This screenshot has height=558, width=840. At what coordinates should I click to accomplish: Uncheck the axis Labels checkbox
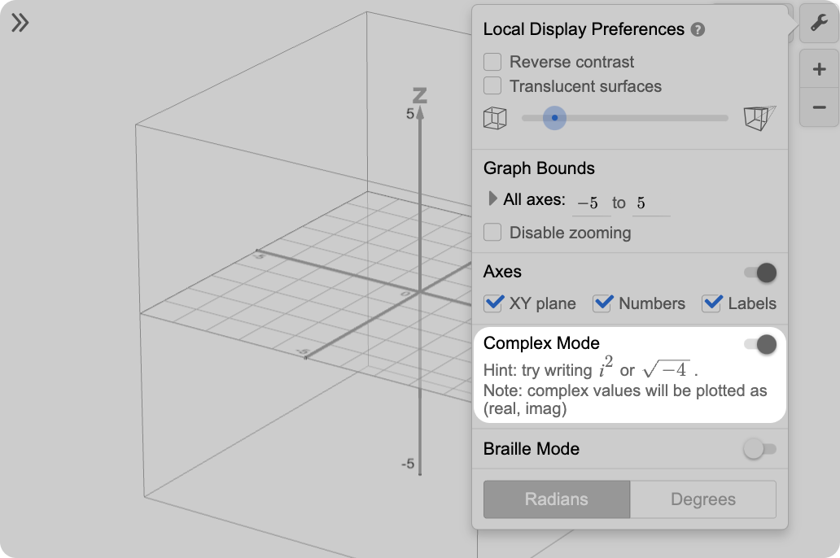pos(712,303)
